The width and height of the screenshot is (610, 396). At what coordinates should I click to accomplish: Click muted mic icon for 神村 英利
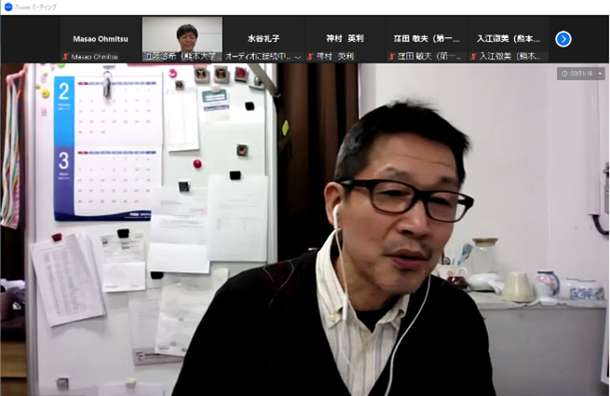[311, 57]
